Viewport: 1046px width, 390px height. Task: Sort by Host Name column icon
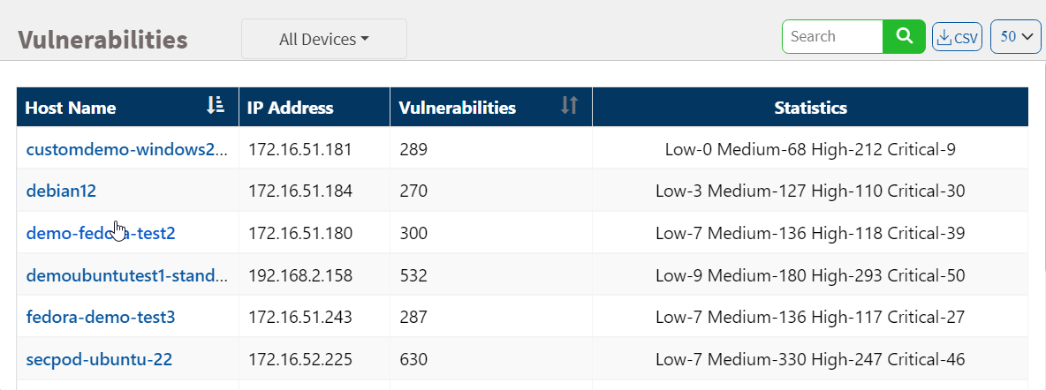tap(216, 106)
